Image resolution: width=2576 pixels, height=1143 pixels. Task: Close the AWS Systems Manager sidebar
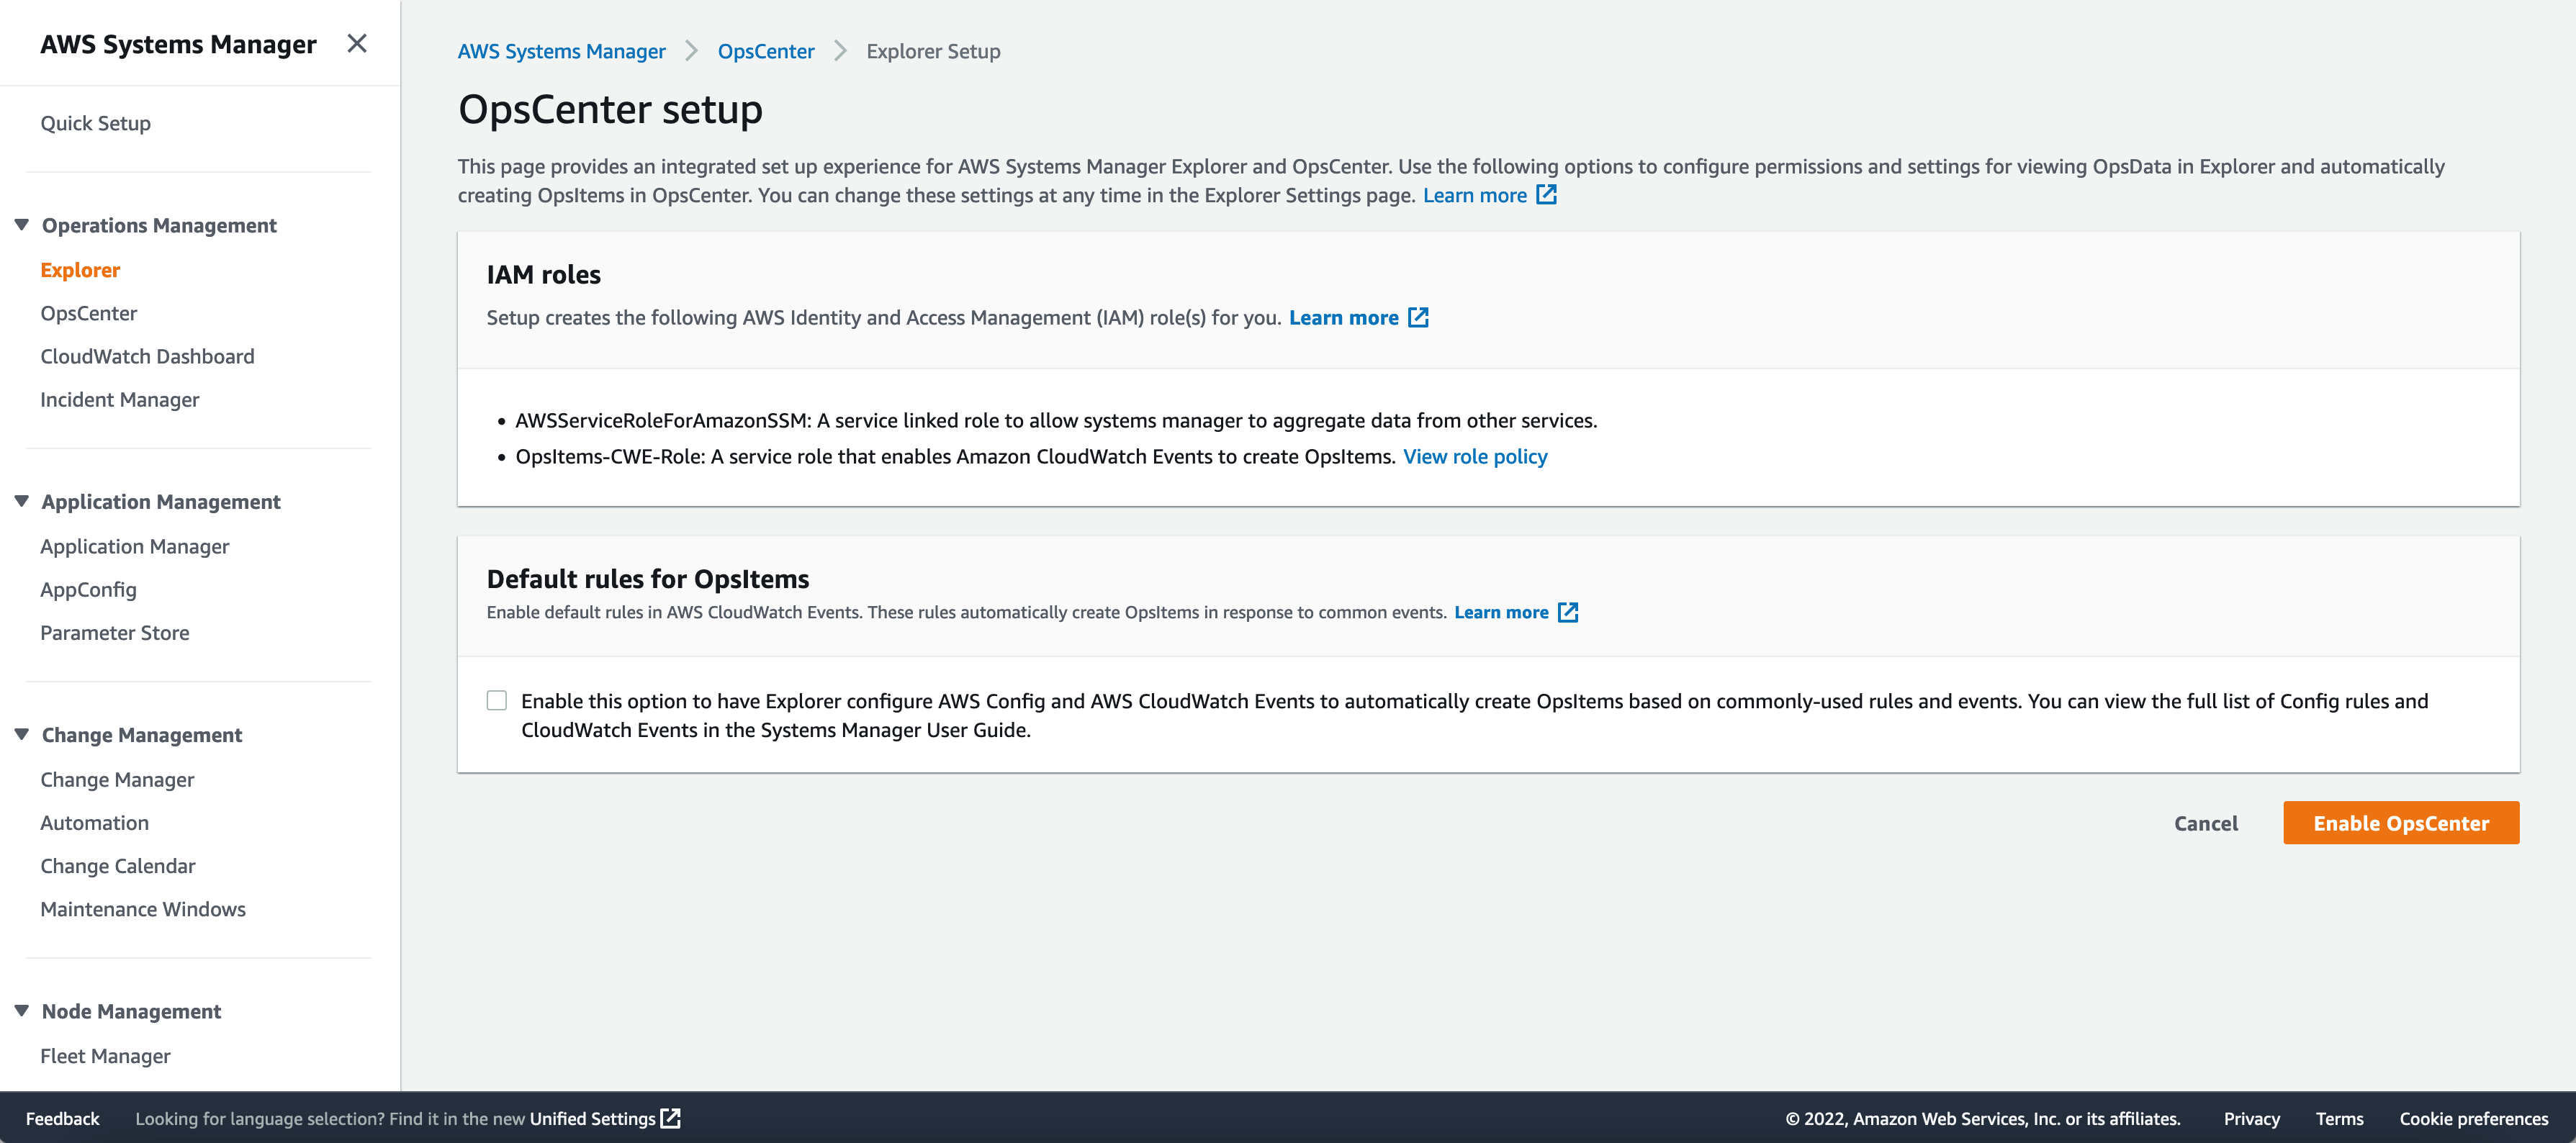point(357,44)
